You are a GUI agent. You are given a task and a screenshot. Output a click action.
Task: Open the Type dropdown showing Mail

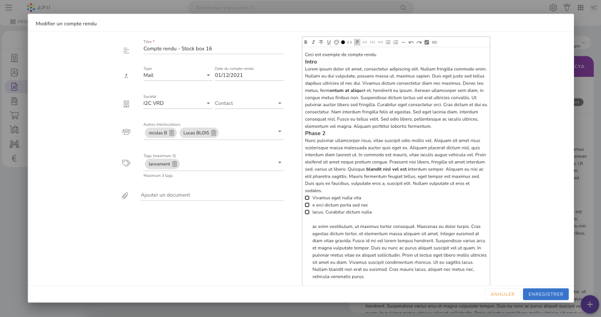(208, 75)
